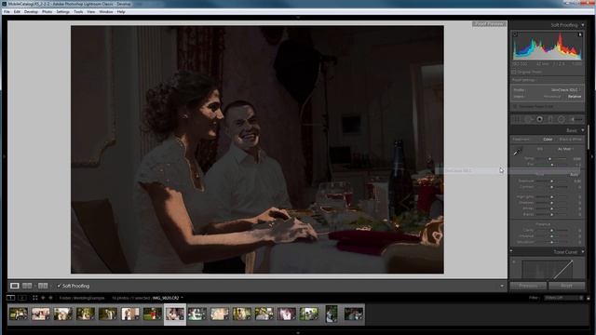Open the Help menu
The image size is (596, 335).
pos(121,12)
